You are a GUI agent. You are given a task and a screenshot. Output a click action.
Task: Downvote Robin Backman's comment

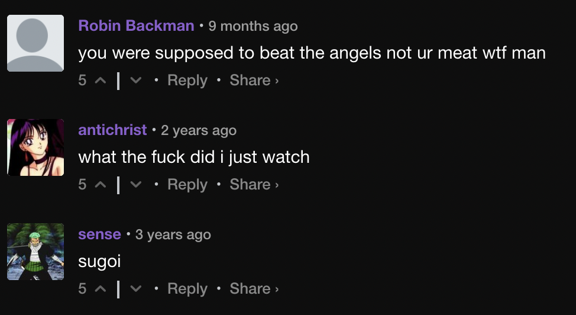tap(136, 81)
